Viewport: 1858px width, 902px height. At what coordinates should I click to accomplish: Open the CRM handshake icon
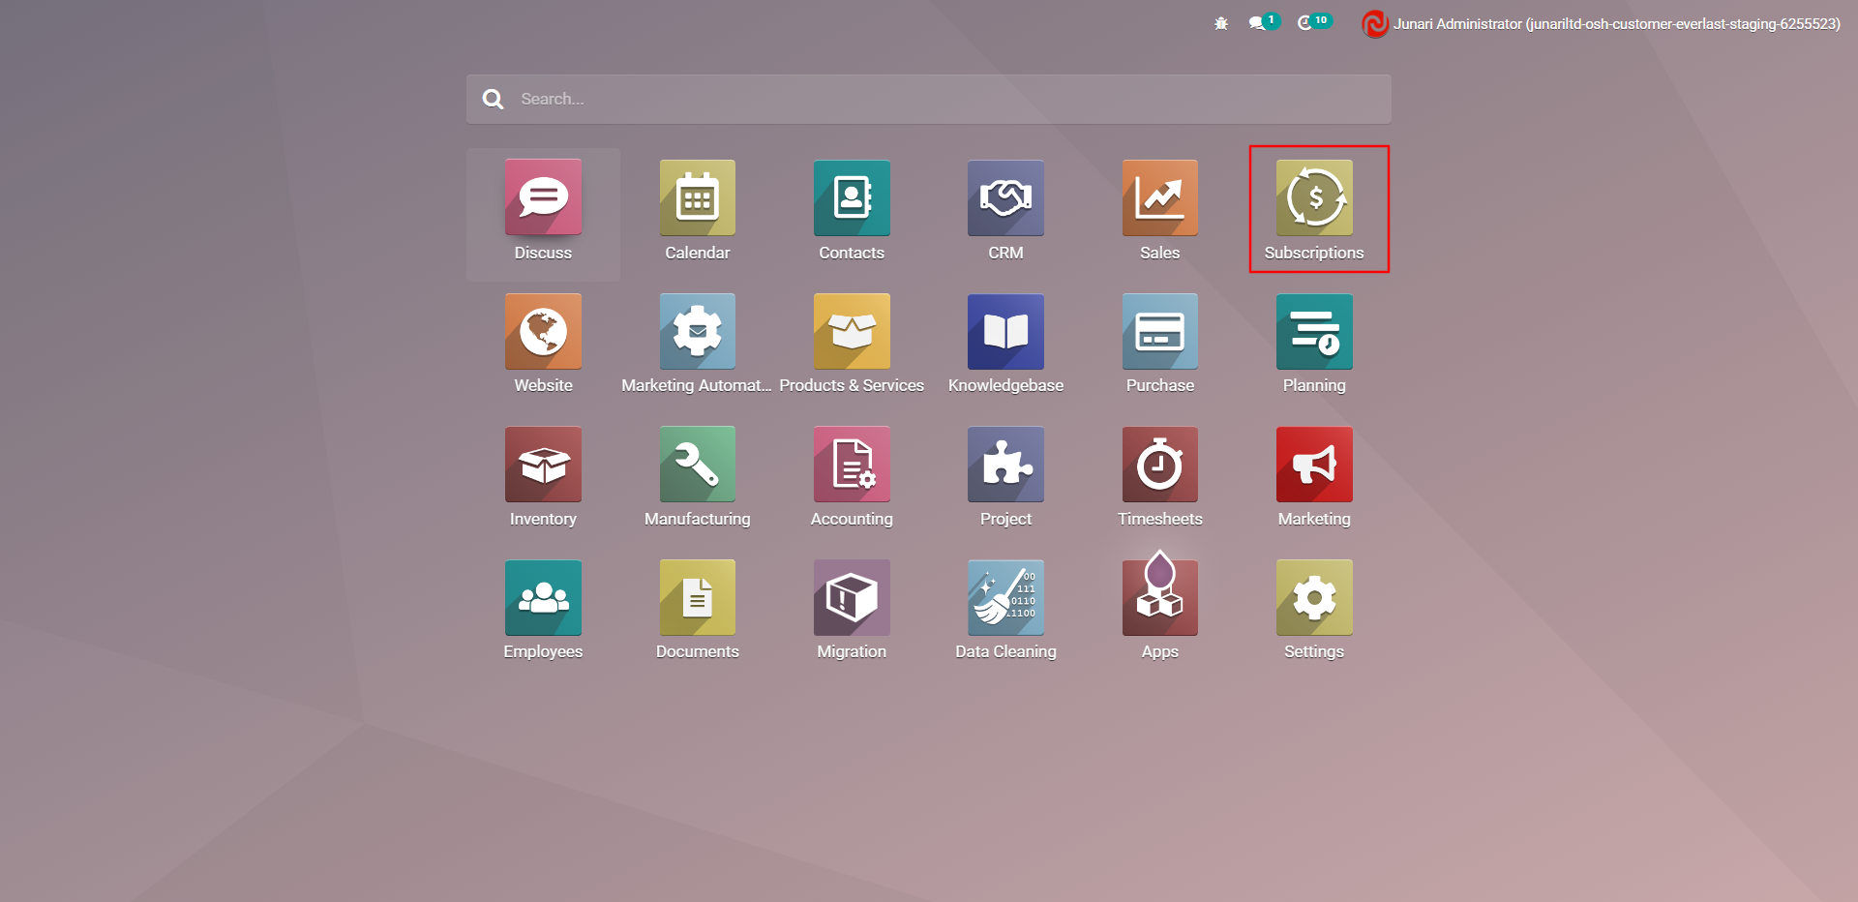[1005, 198]
